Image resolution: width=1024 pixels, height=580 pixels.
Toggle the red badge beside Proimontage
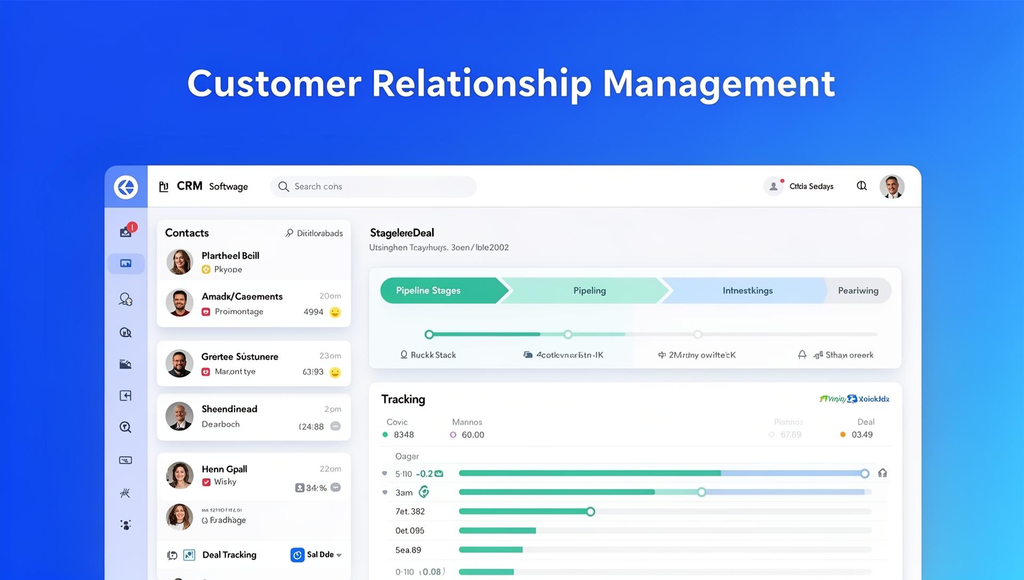pos(206,312)
